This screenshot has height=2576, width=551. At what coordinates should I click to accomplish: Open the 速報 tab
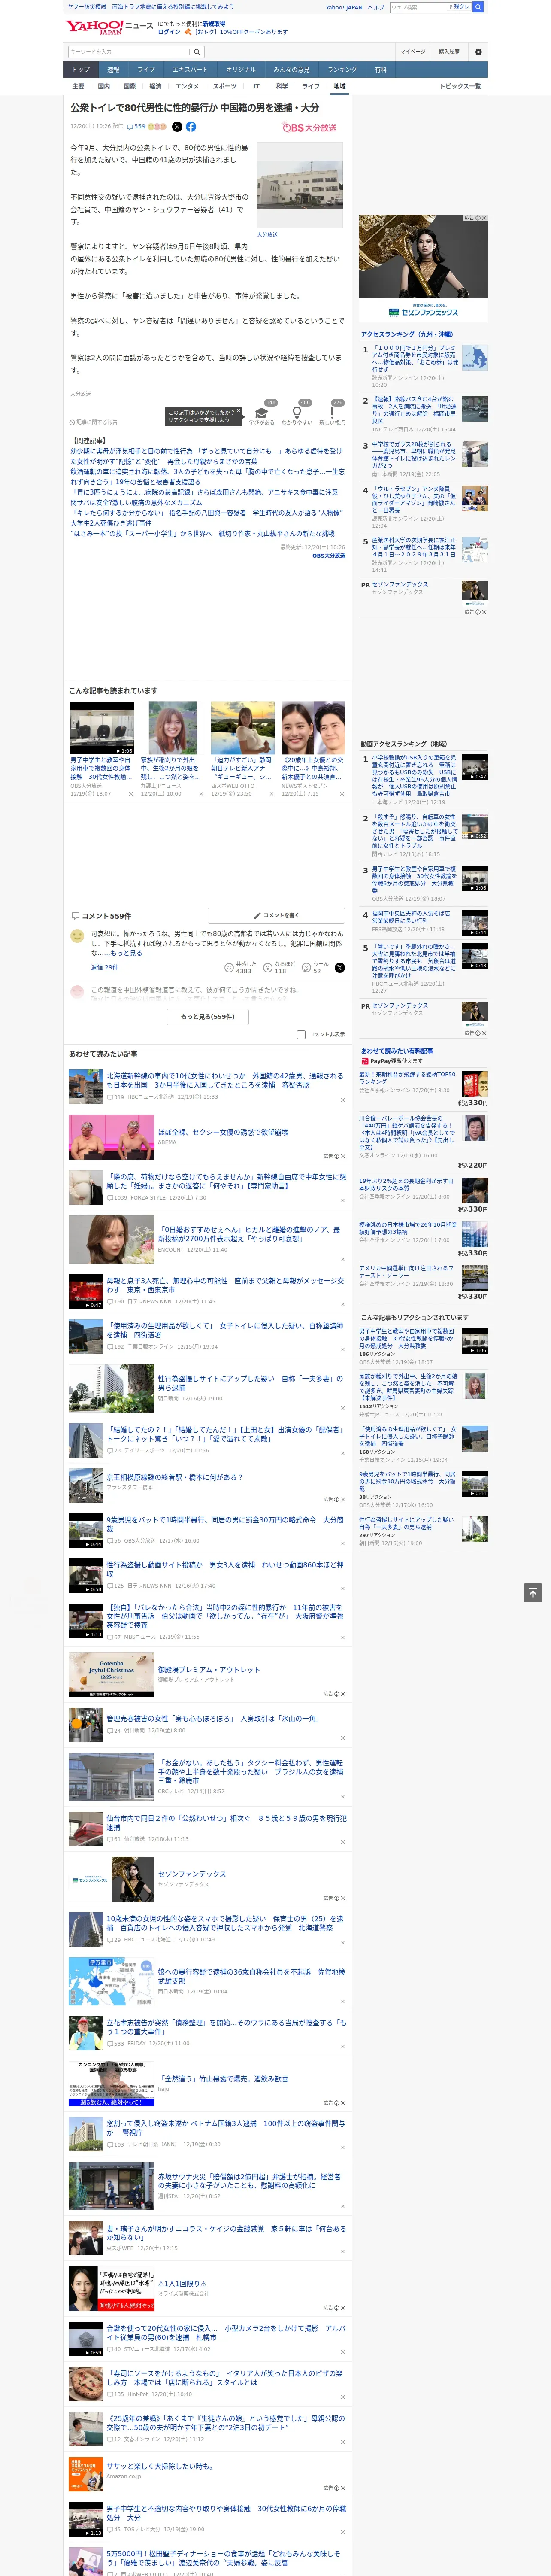point(113,70)
